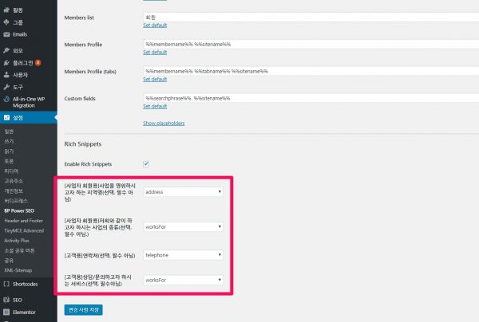
Task: Open the telephone schema dropdown
Action: click(x=184, y=255)
